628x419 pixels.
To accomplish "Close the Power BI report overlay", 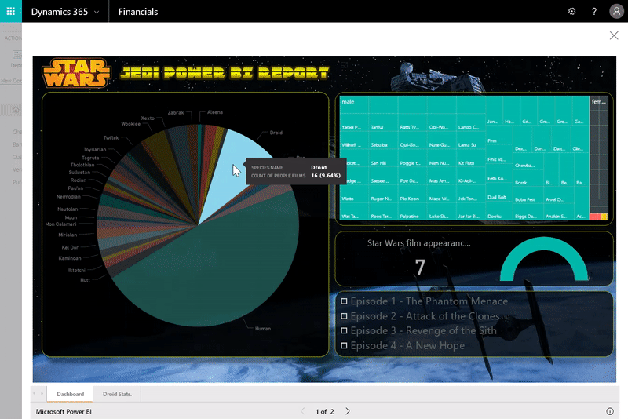I will click(614, 35).
